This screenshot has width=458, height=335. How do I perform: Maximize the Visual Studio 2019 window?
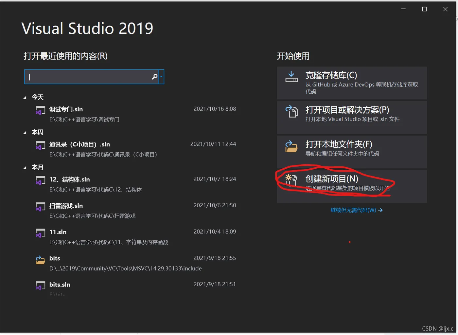point(424,9)
